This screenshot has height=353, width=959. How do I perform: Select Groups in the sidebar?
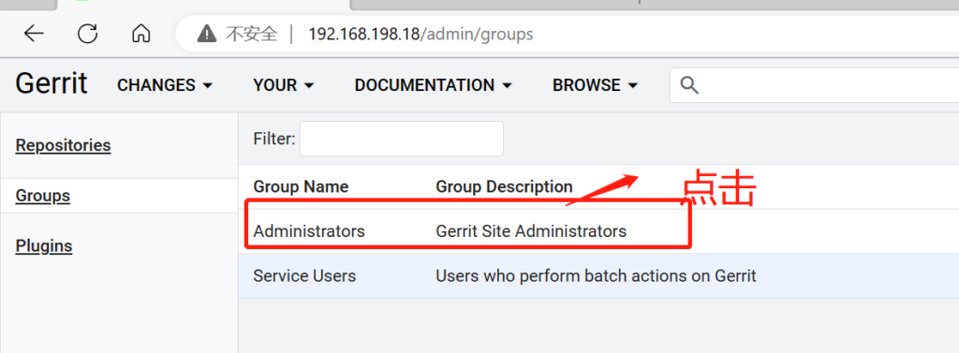[43, 196]
